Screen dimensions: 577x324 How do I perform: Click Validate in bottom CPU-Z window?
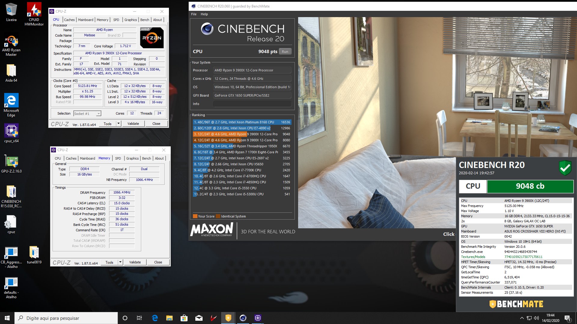[x=135, y=262]
